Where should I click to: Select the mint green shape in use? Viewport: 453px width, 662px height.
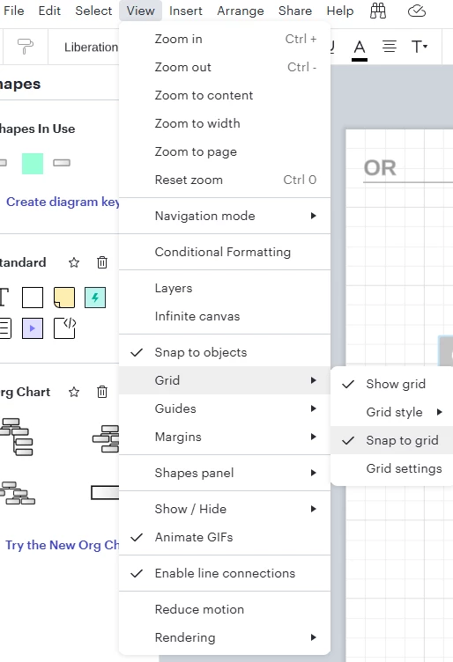[x=33, y=164]
